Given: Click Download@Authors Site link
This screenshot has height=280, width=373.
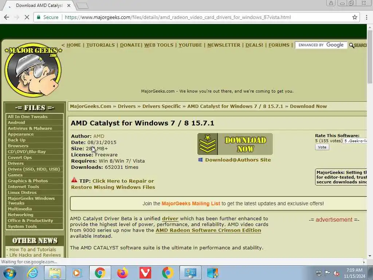Looking at the screenshot, I should tap(238, 160).
